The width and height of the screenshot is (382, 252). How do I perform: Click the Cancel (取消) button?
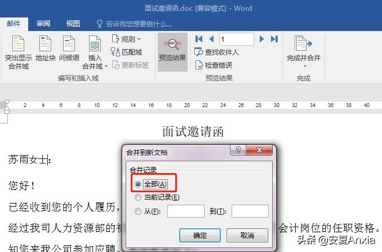[x=247, y=236]
